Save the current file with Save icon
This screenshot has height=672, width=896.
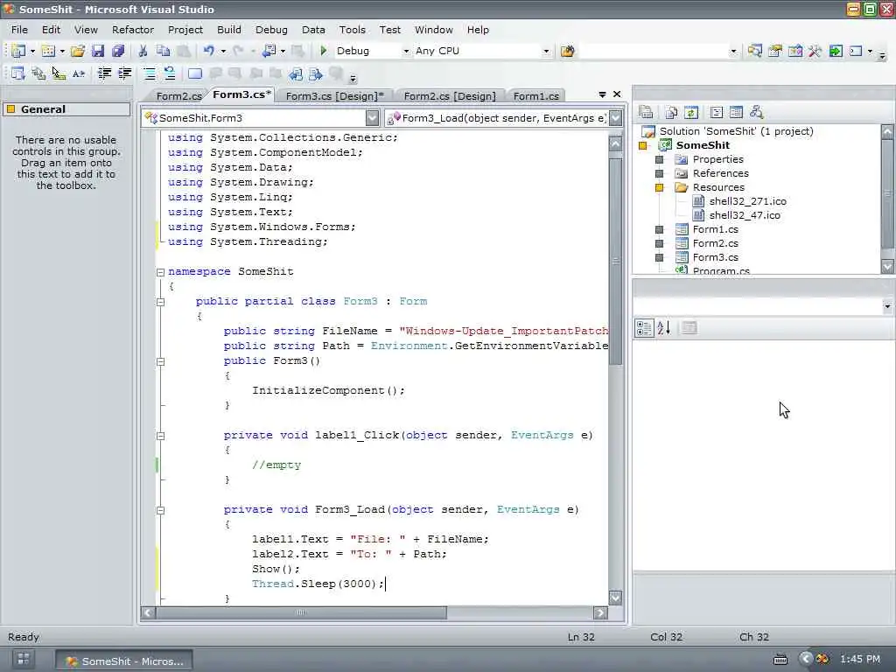coord(98,51)
